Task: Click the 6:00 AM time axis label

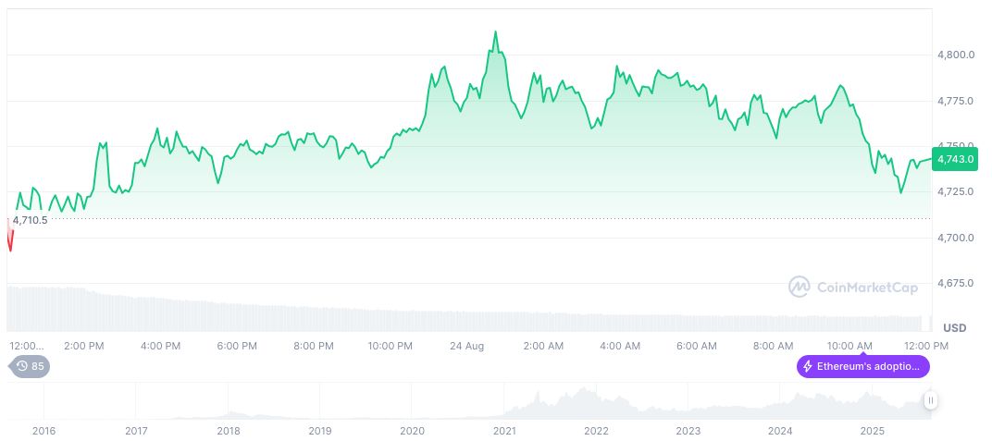Action: tap(696, 346)
